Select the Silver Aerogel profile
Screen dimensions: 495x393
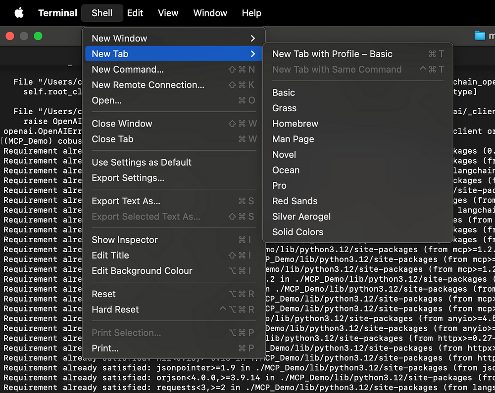pos(301,217)
